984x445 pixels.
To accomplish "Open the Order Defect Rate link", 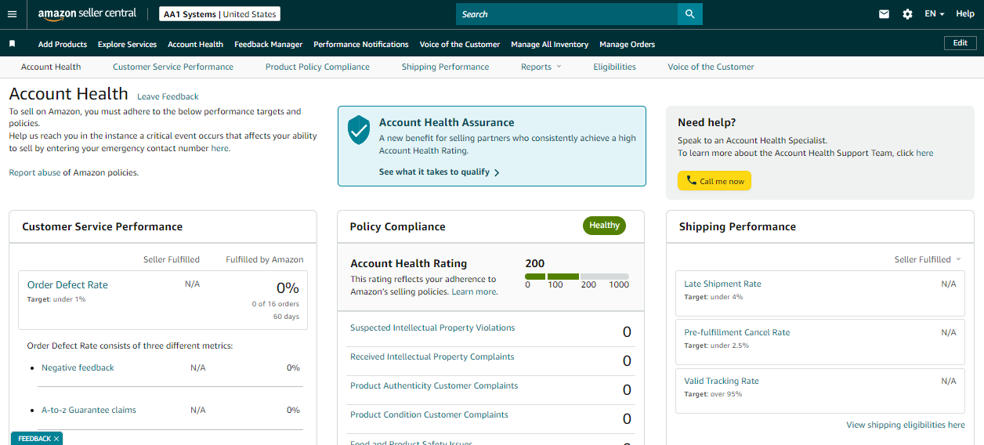I will [67, 285].
